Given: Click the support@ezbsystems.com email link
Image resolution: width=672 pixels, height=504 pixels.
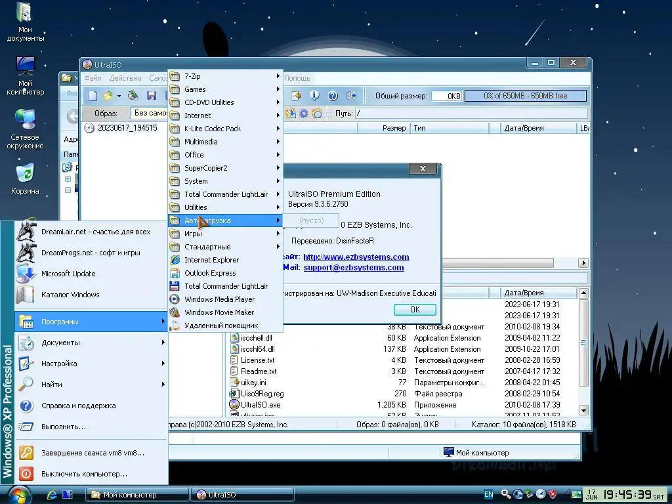Looking at the screenshot, I should 354,268.
